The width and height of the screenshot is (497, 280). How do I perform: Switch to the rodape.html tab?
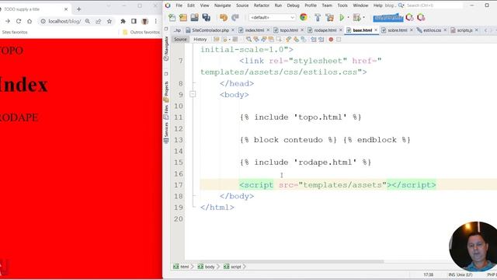(x=325, y=30)
